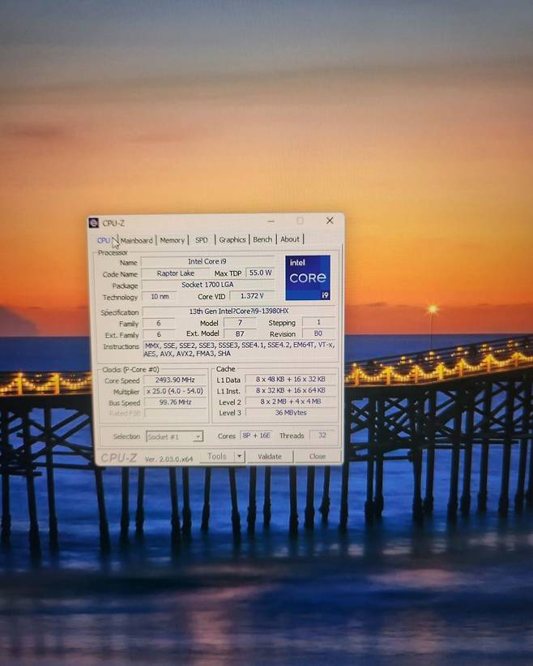
Task: Close the CPU-Z window with X
Action: click(x=330, y=221)
